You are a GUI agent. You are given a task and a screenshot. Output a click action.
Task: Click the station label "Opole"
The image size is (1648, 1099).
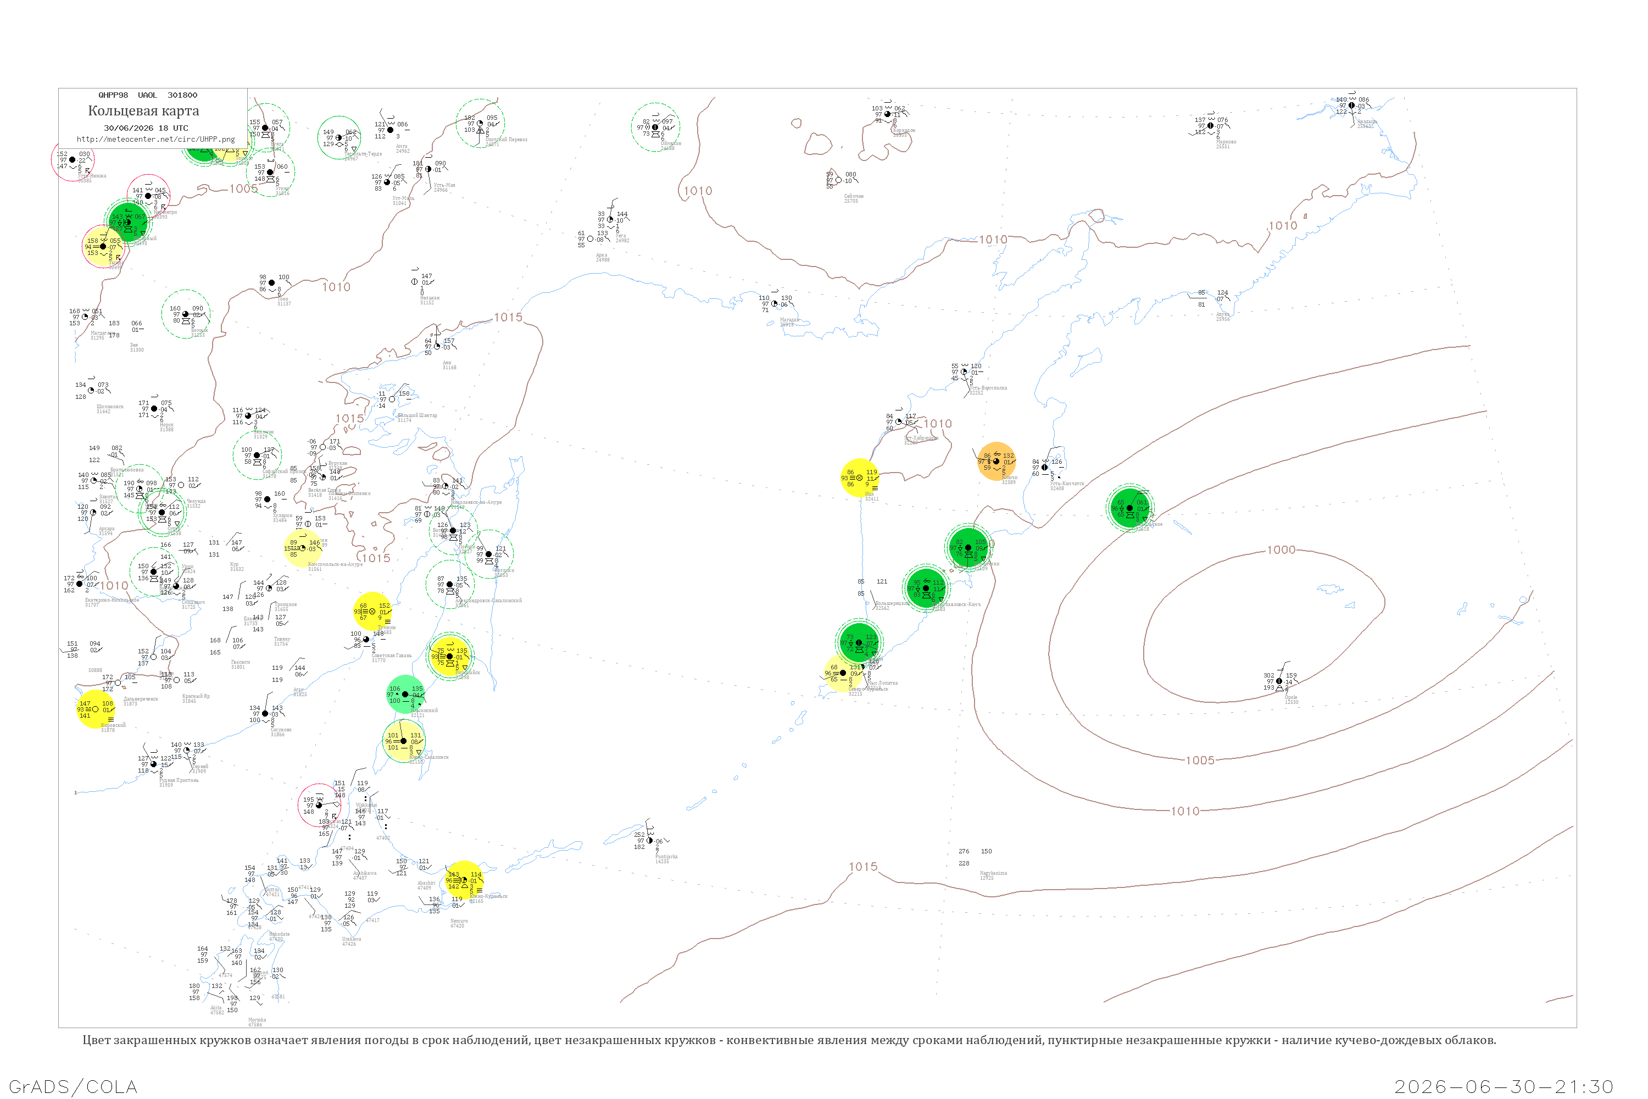click(x=1291, y=697)
